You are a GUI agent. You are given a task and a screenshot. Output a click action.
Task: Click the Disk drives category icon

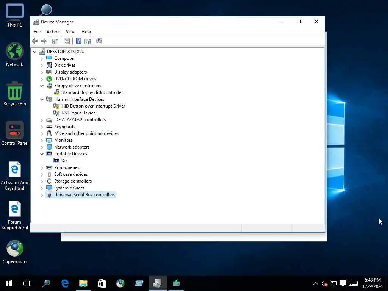(x=49, y=65)
